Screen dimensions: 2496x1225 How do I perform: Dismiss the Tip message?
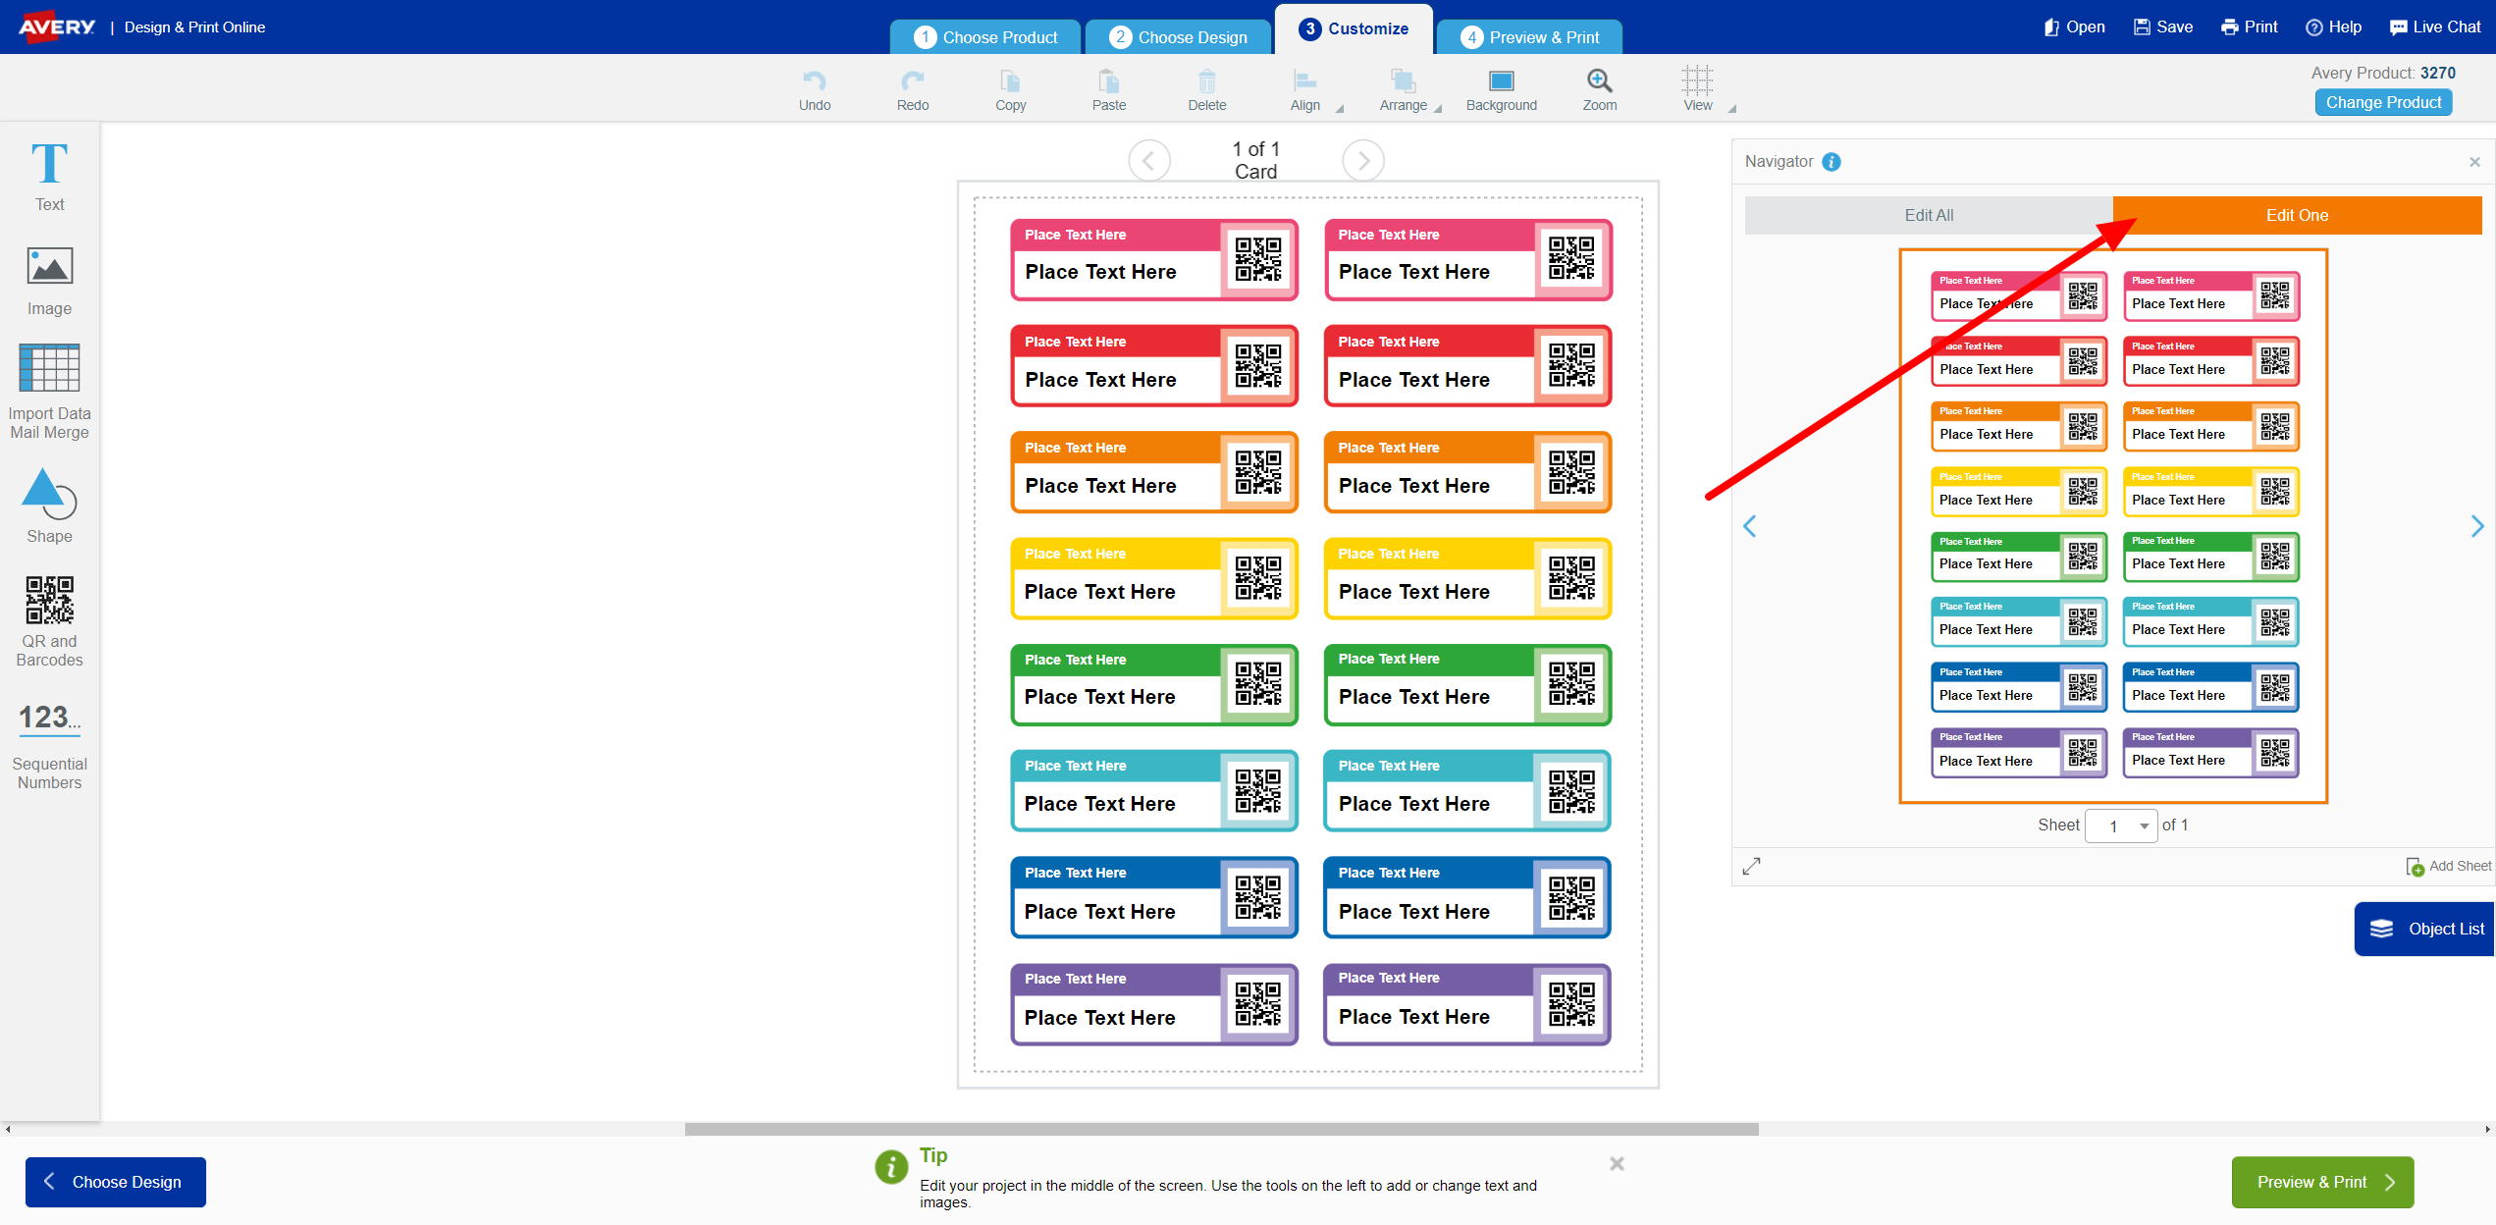(1617, 1164)
